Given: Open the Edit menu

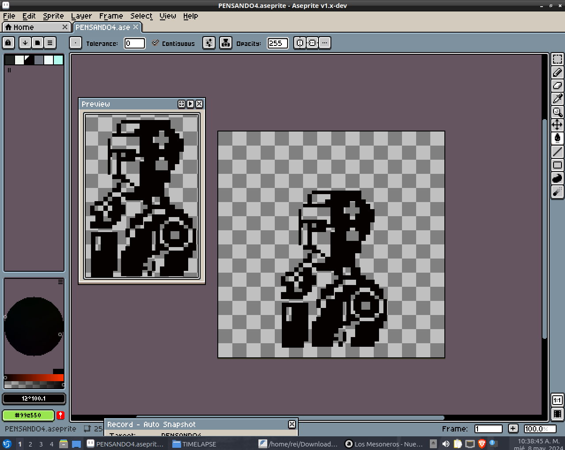Looking at the screenshot, I should 29,16.
